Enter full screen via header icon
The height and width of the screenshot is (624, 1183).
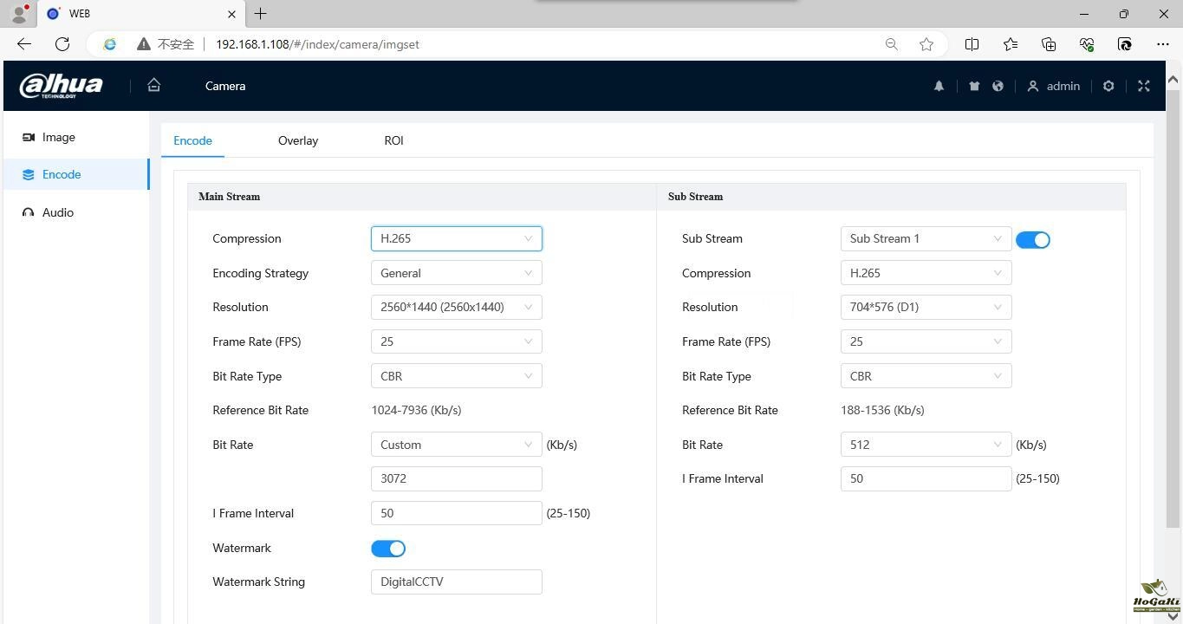[x=1144, y=86]
